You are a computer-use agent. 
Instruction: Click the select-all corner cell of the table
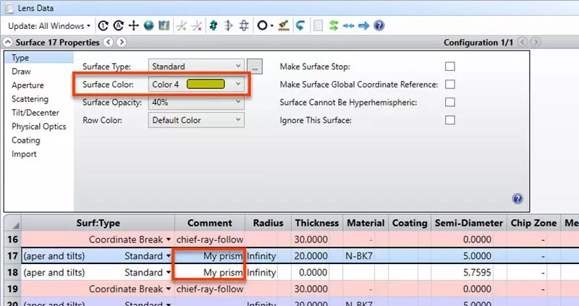(12, 223)
